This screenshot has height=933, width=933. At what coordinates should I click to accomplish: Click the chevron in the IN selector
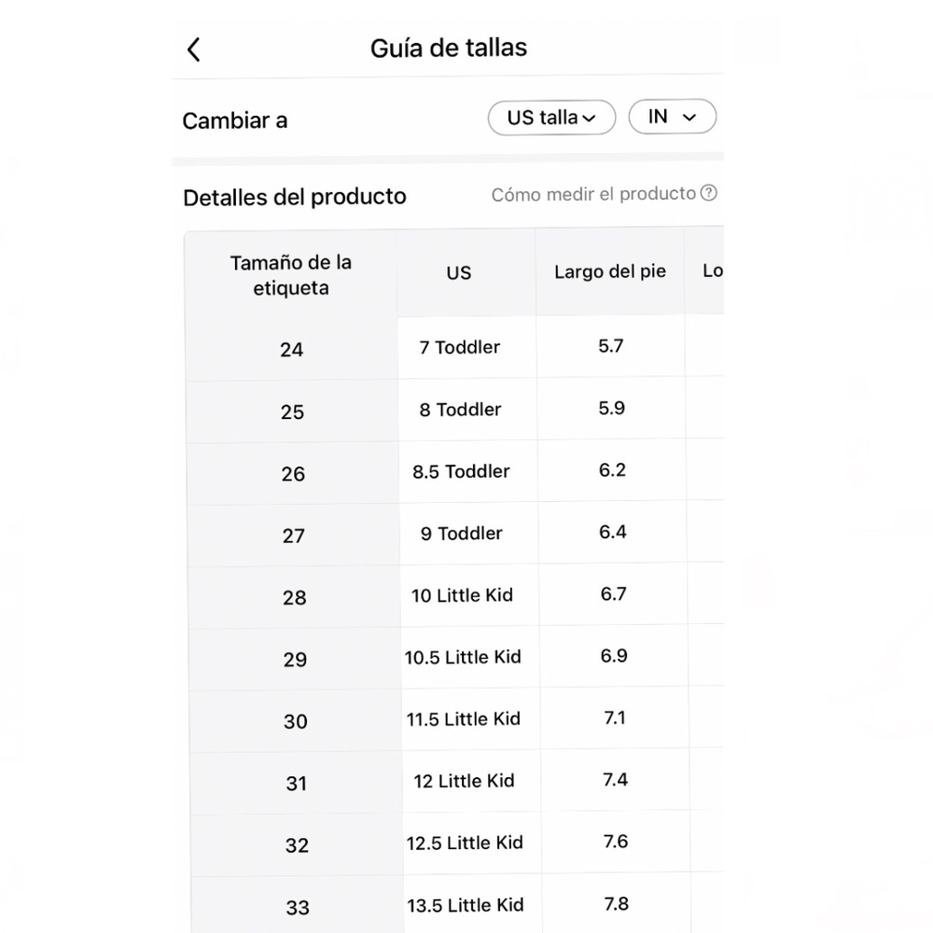click(x=689, y=118)
